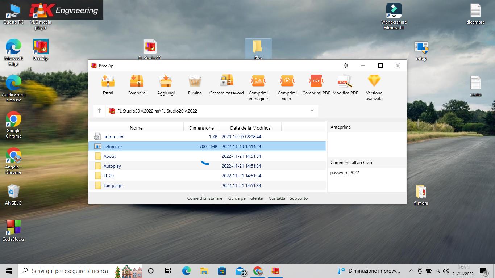
Task: Select the Language folder row
Action: [x=113, y=186]
